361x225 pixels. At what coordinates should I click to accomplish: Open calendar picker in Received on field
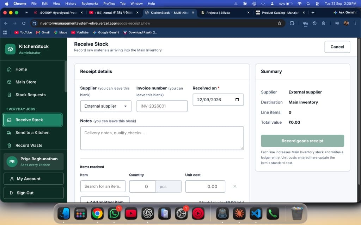pyautogui.click(x=237, y=99)
